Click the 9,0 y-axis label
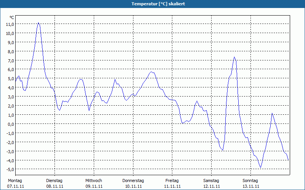Image resolution: width=305 pixels, height=190 pixels. (11, 43)
